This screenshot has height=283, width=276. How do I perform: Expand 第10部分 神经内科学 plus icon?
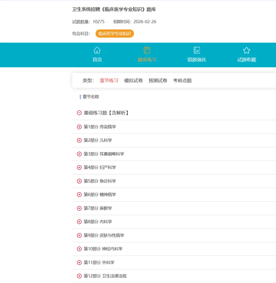[x=79, y=249]
